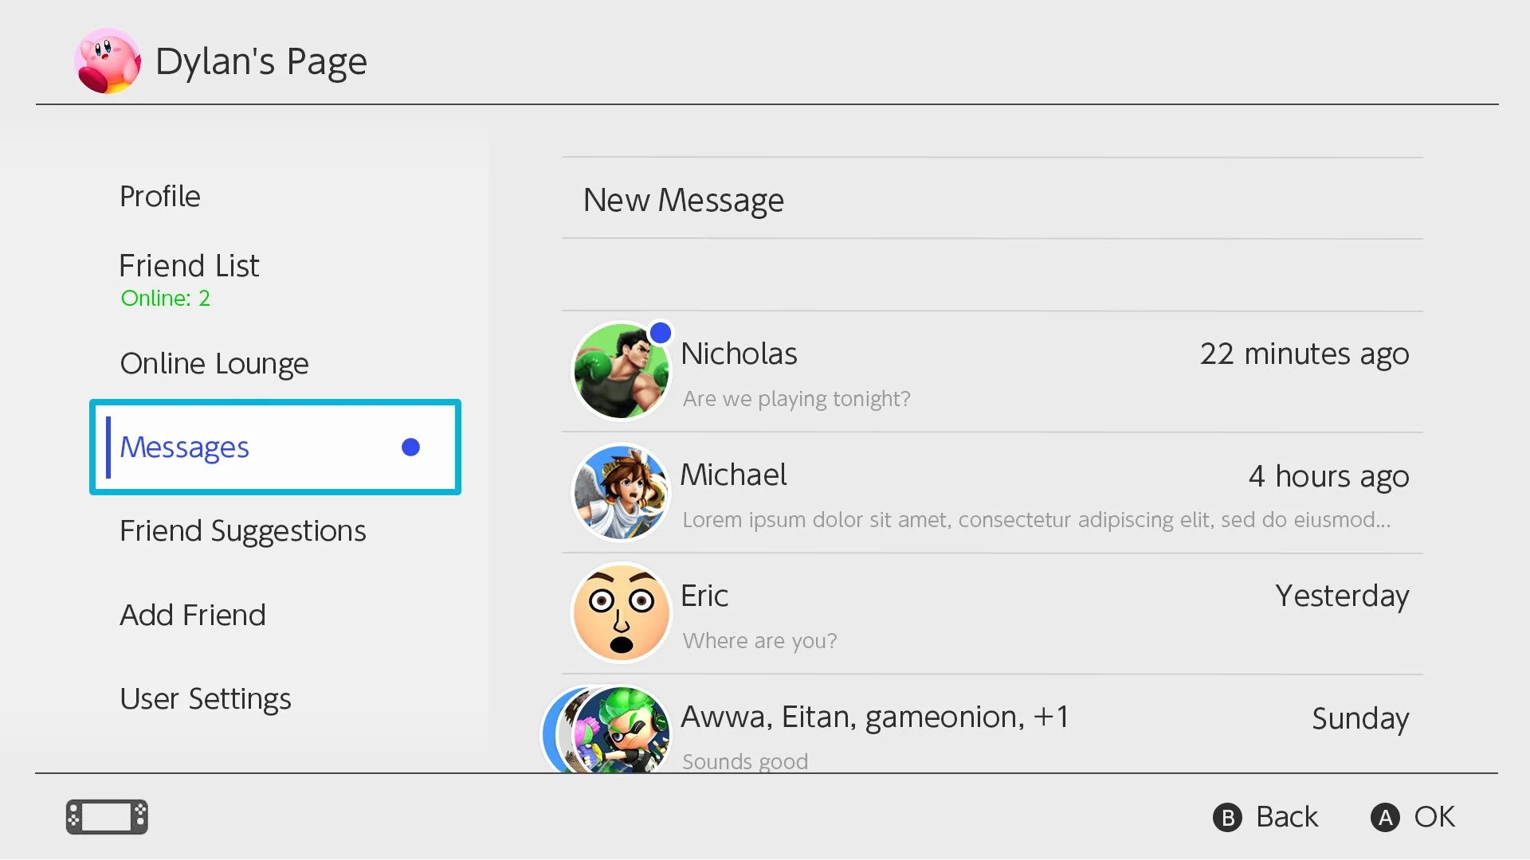Screen dimensions: 1530x860
Task: Open Friend Suggestions in sidebar
Action: pyautogui.click(x=243, y=531)
